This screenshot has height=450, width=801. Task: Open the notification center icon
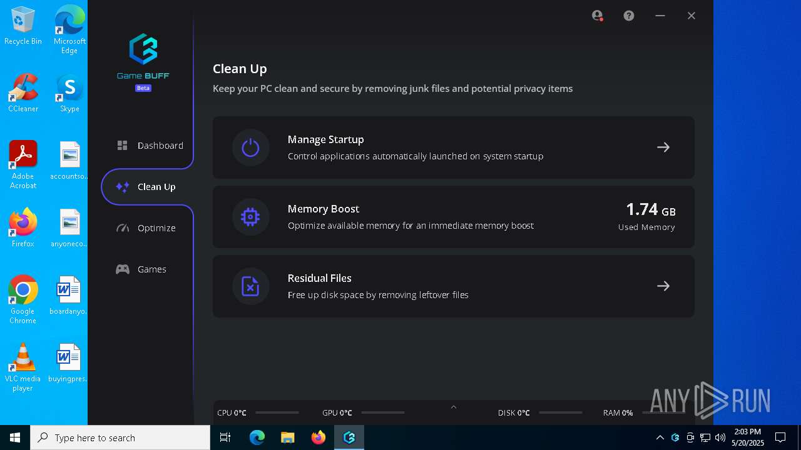[x=780, y=437]
